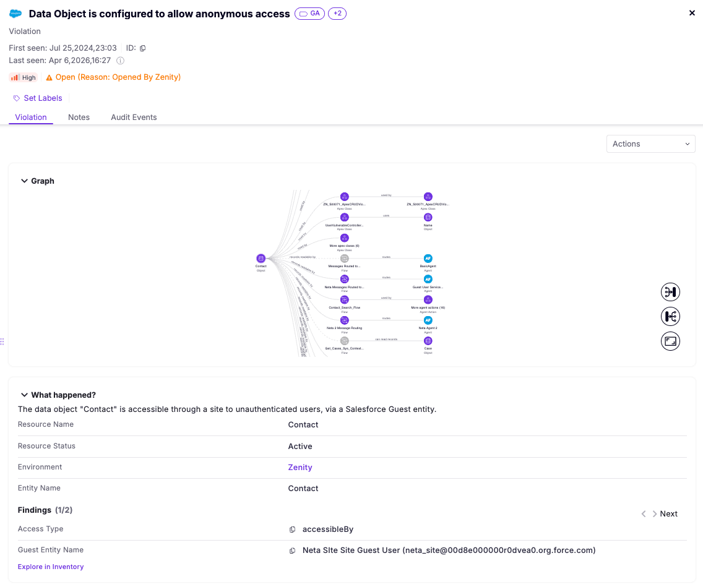
Task: Copy the accessibleBy access type value
Action: [x=292, y=529]
